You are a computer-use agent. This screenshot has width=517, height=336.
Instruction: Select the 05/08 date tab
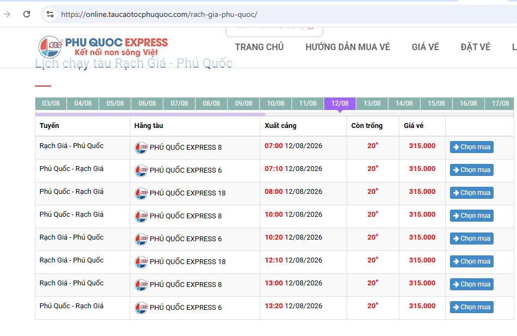(x=115, y=103)
